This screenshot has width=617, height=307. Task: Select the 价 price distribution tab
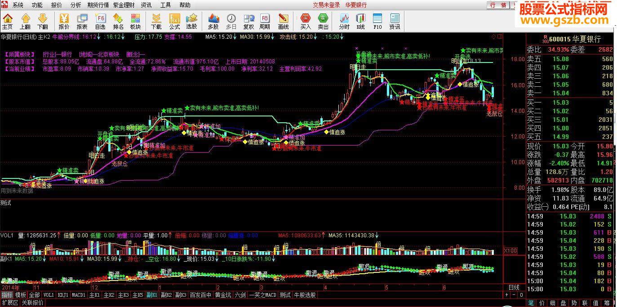(x=542, y=303)
